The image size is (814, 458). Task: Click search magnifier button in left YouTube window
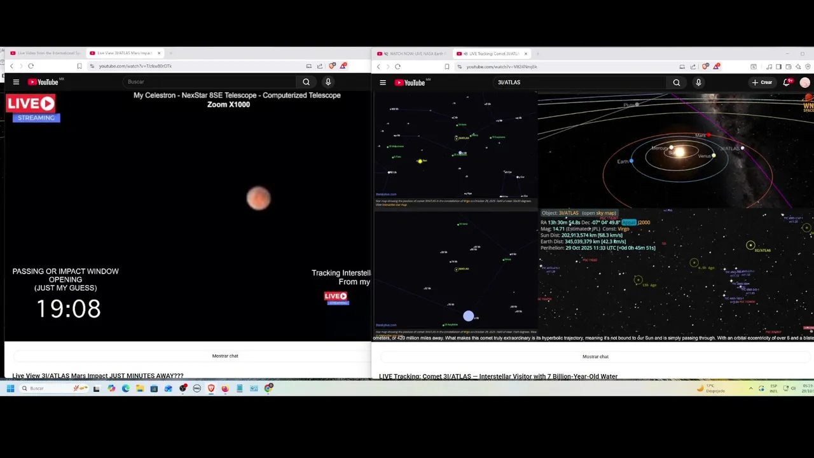tap(306, 82)
